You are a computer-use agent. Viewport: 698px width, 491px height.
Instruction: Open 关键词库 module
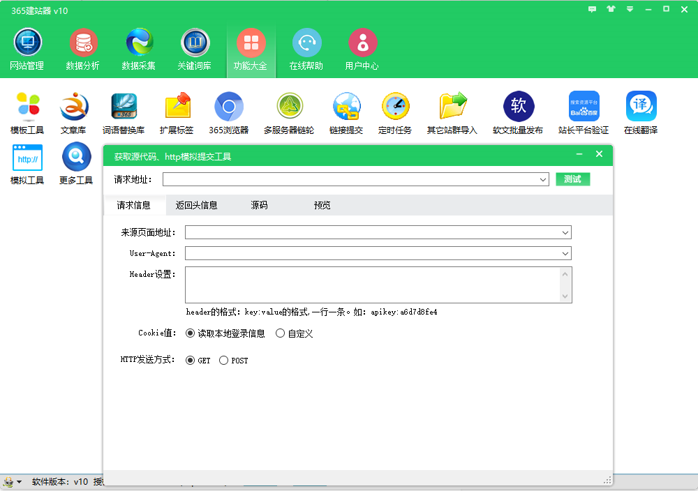click(x=195, y=50)
